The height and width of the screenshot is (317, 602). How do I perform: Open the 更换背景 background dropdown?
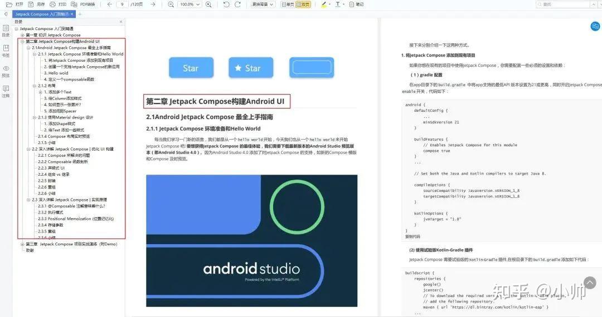pos(263,4)
